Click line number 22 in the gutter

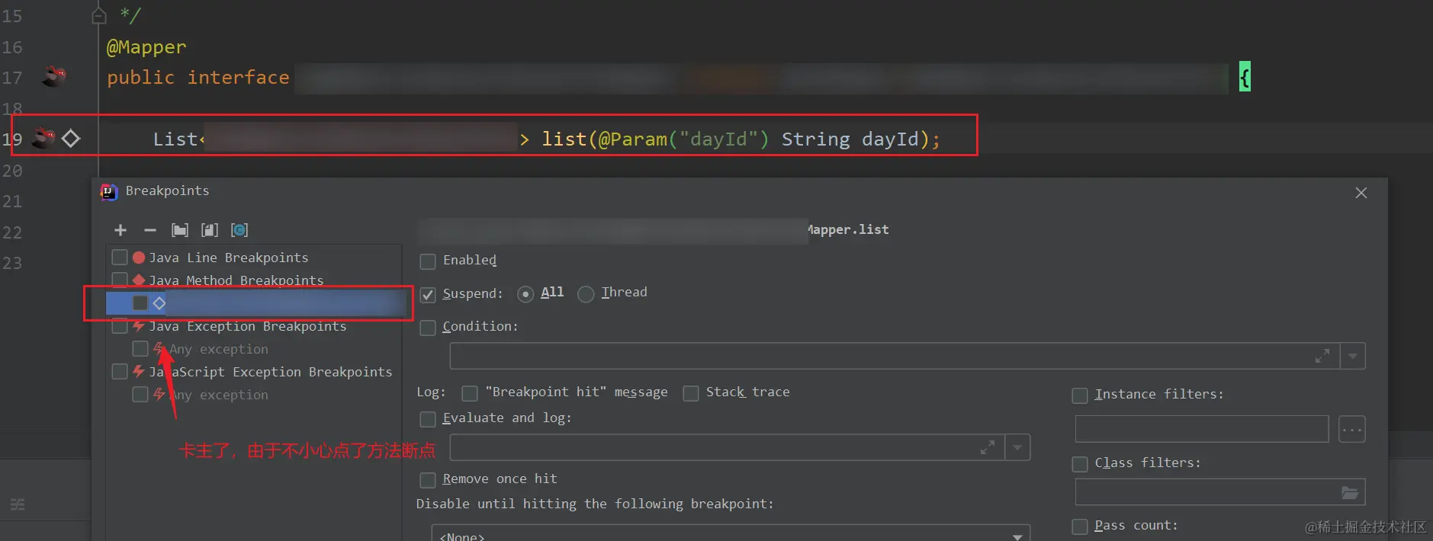(12, 232)
